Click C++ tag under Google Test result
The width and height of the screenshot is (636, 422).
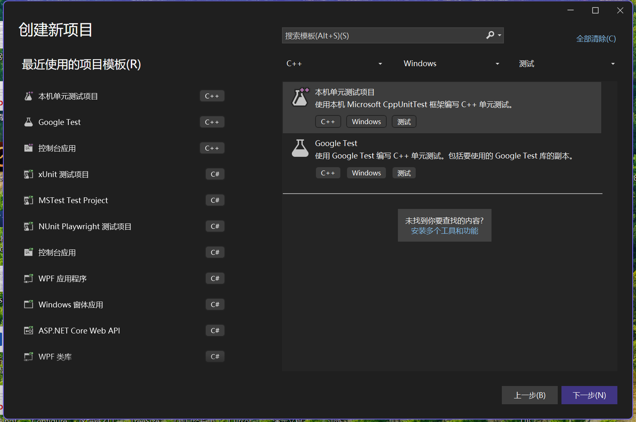pos(328,173)
